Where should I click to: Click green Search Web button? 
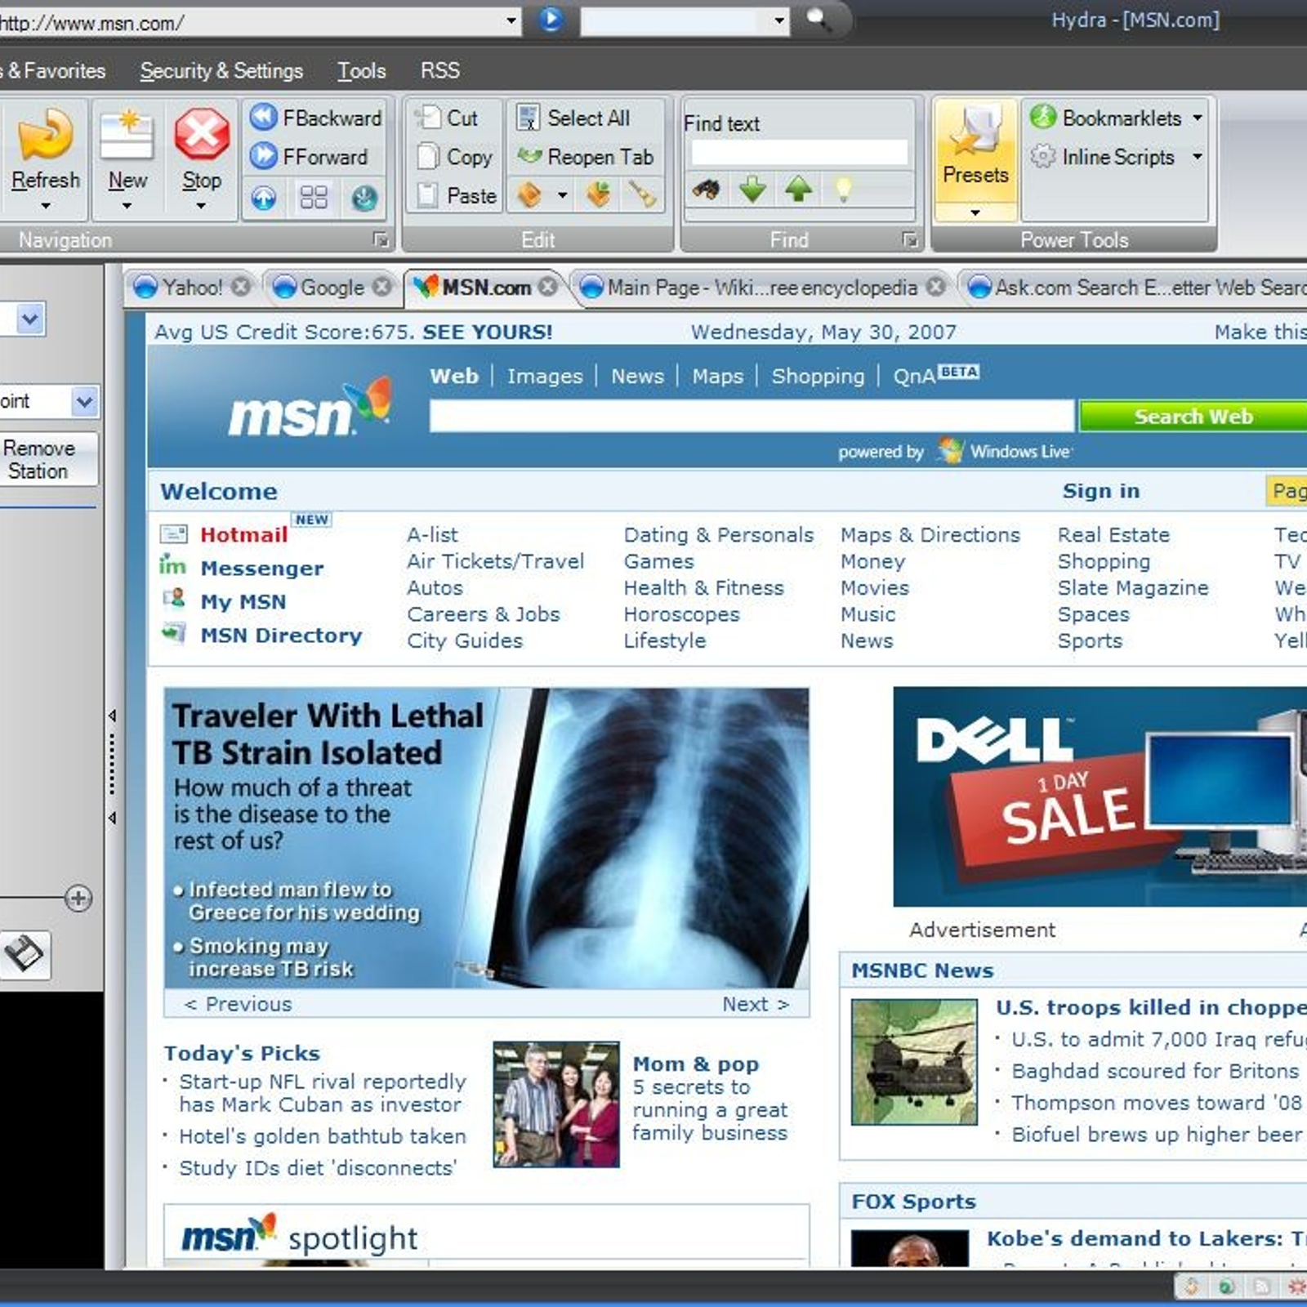[1193, 416]
